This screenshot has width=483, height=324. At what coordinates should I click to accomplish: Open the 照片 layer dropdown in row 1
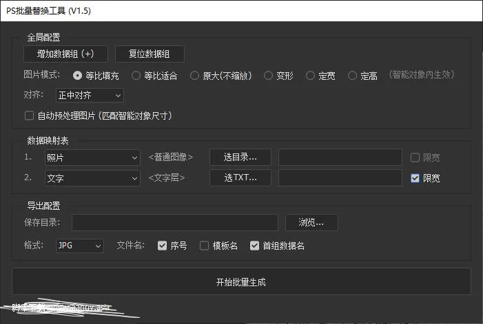pos(92,158)
